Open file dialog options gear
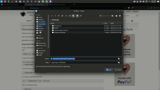 coord(120,16)
